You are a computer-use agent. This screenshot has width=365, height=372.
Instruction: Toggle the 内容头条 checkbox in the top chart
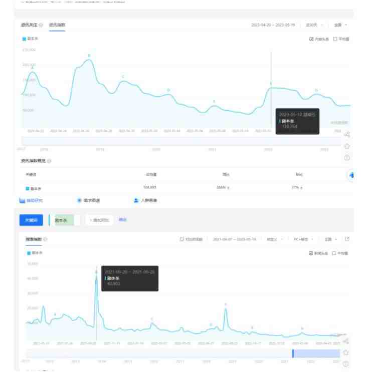point(311,39)
